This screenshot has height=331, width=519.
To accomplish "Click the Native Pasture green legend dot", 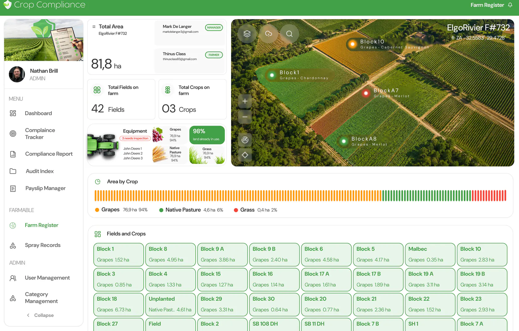I will 161,210.
